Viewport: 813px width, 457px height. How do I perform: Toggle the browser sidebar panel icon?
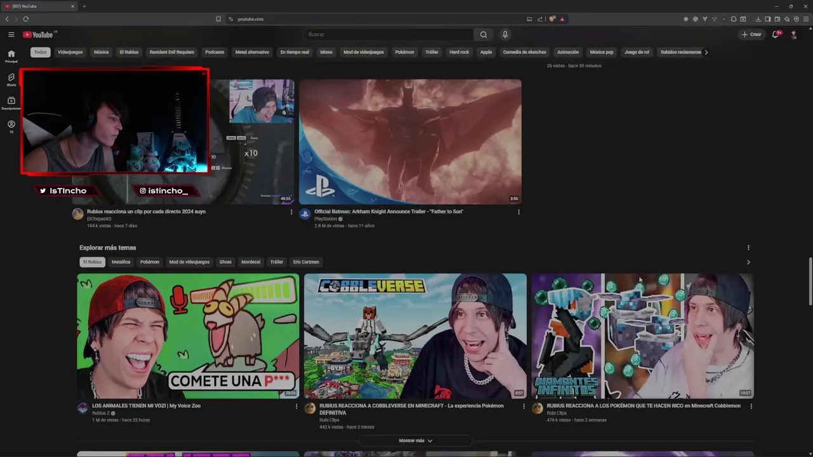(x=767, y=19)
